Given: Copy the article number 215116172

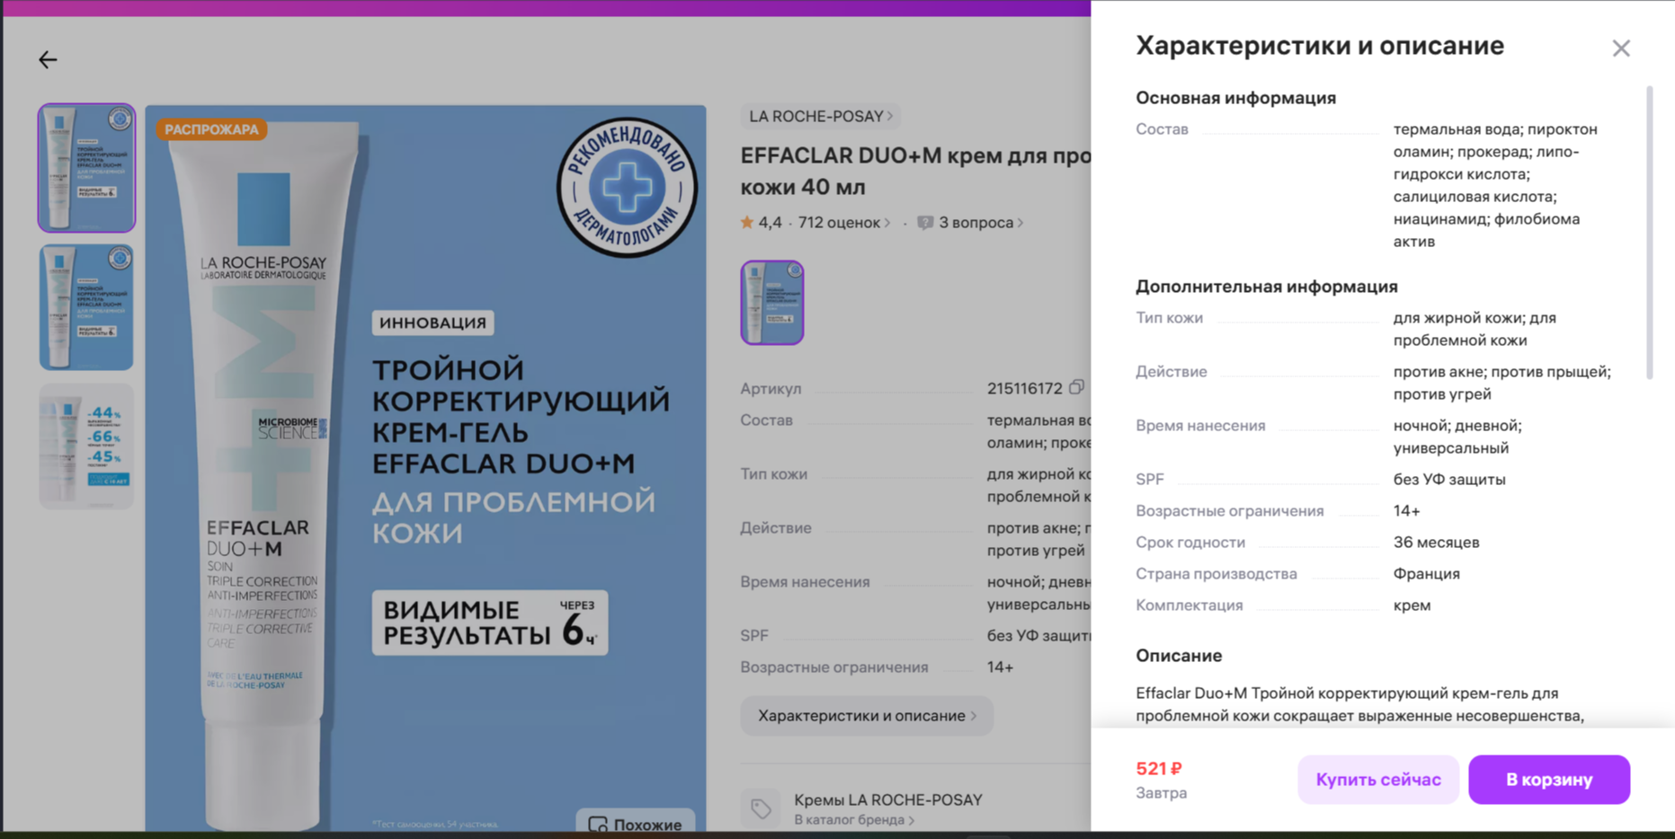Looking at the screenshot, I should [1078, 387].
